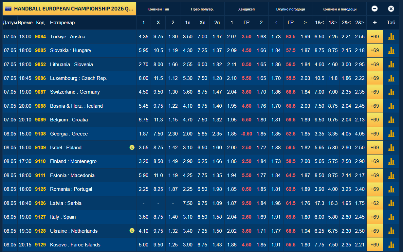Select over odds 2.03 for Bosnia & Herz. : Iceland

[305, 106]
